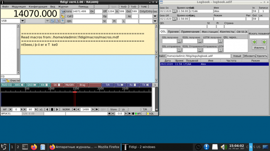270x151 pixels.
Task: Toggle the Spot checkbox
Action: 114,7
